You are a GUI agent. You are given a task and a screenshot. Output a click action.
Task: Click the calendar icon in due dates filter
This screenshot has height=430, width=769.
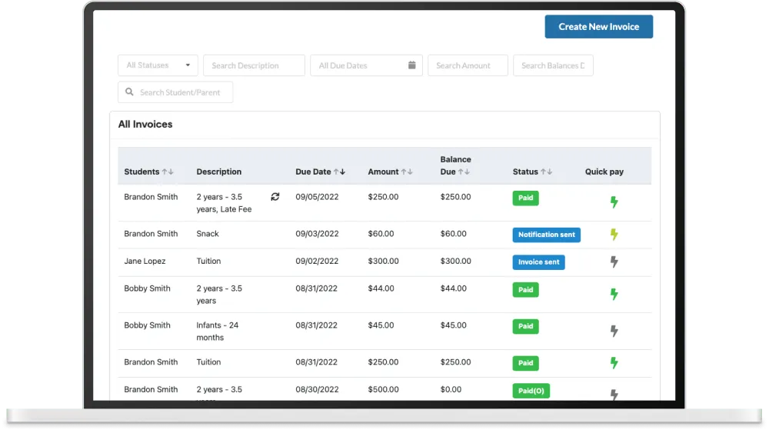tap(412, 65)
